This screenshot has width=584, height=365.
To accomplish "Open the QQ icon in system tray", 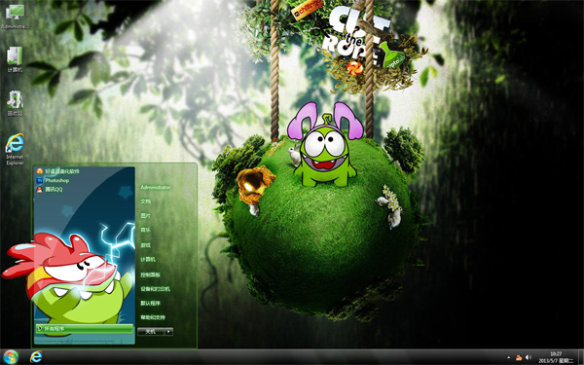I will (519, 357).
